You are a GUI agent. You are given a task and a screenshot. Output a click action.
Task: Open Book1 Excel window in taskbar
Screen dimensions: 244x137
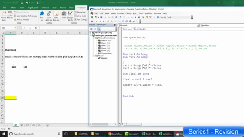click(149, 134)
